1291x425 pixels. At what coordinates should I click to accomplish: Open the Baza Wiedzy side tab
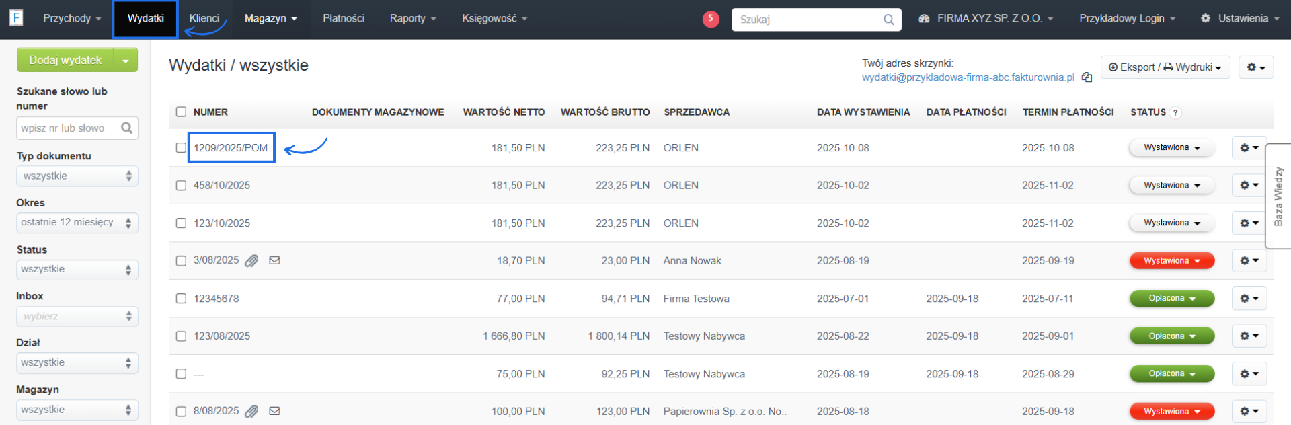pos(1278,196)
